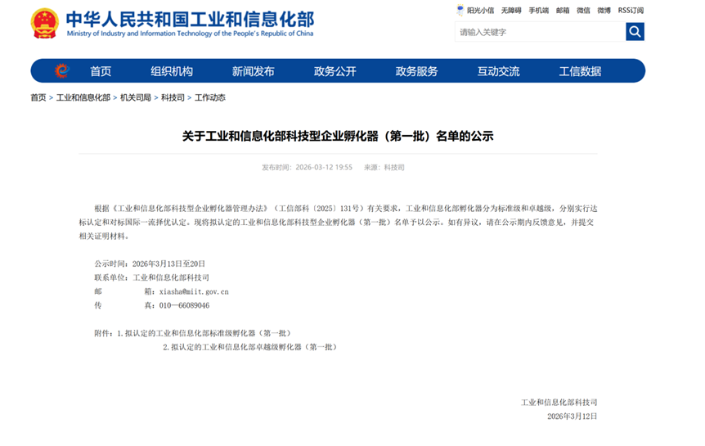
Task: Expand the 互动交流 navigation menu
Action: [499, 71]
